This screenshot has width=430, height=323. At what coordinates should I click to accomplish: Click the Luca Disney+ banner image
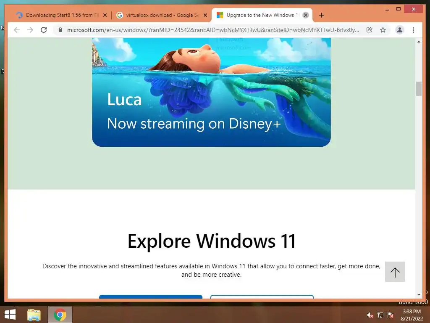click(x=211, y=92)
